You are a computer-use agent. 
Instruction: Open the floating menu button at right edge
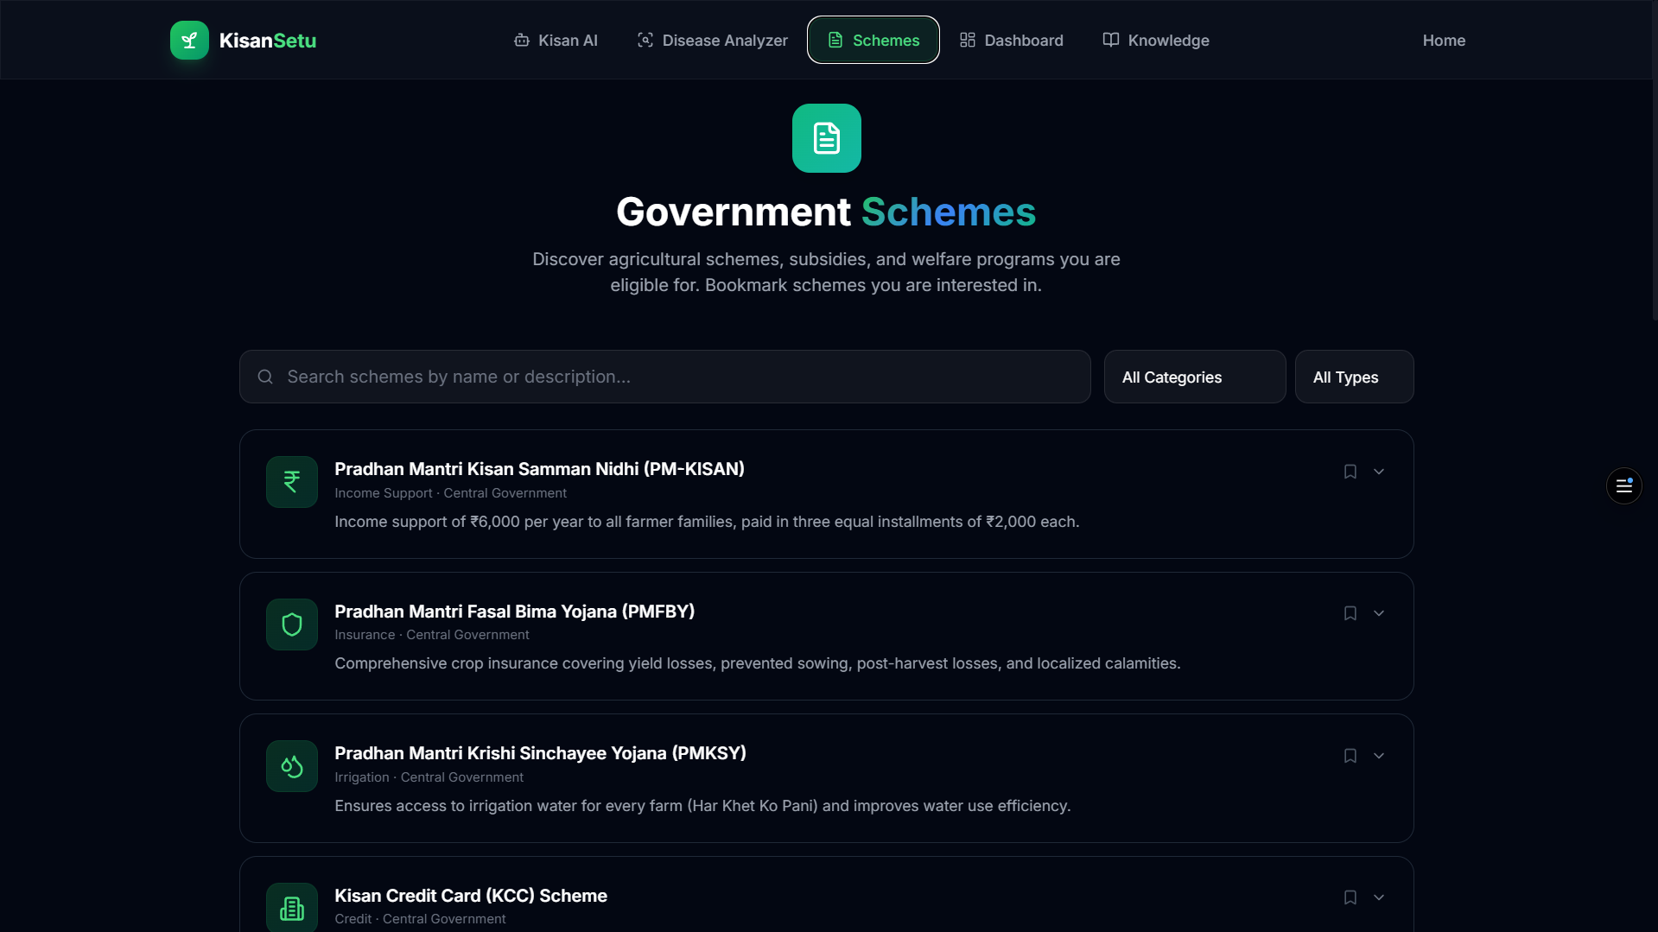(1623, 486)
